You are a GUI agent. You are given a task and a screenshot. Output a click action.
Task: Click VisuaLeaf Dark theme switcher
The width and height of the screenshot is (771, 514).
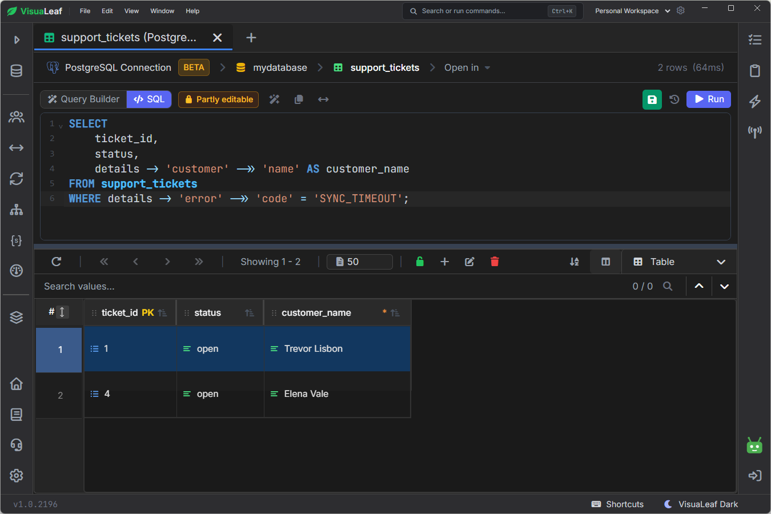pyautogui.click(x=701, y=504)
